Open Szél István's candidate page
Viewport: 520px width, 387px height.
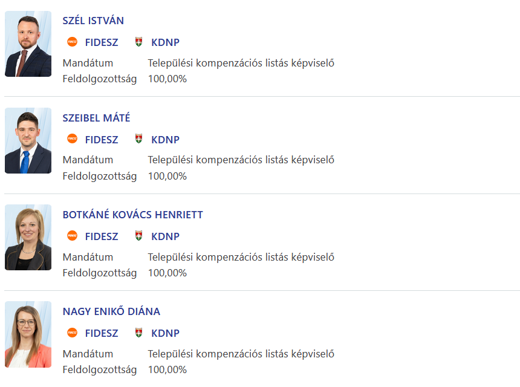tap(93, 21)
